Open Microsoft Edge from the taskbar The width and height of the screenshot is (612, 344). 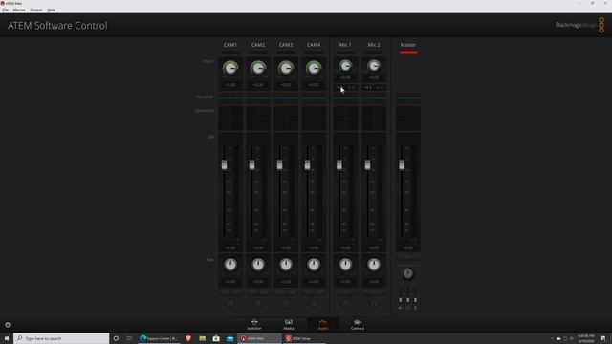[x=158, y=338]
